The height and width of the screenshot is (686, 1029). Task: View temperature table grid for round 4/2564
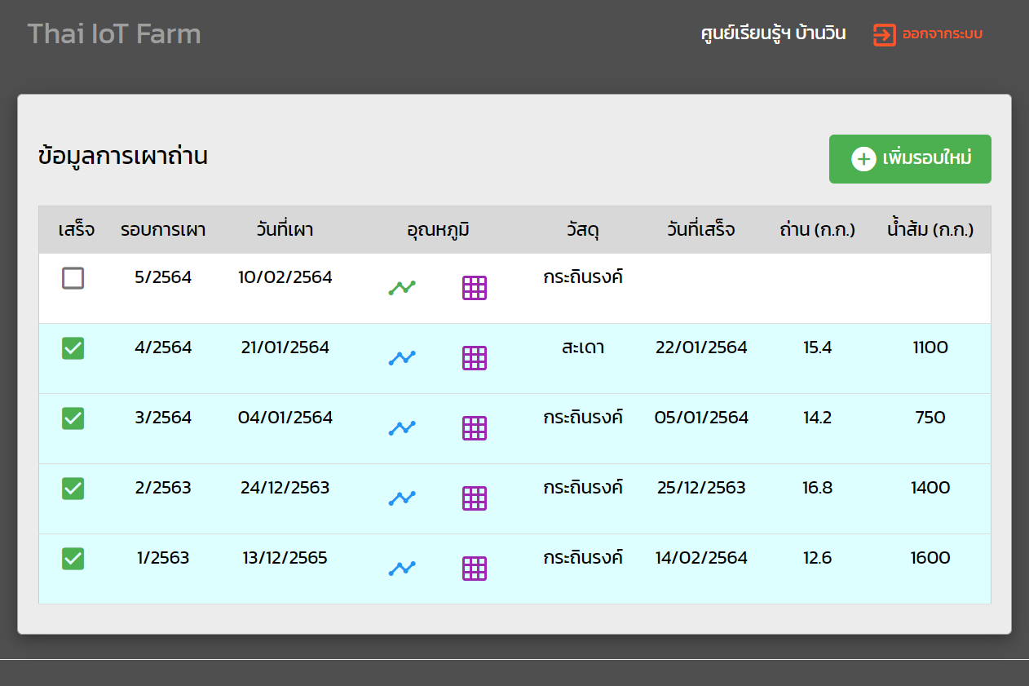pyautogui.click(x=475, y=357)
